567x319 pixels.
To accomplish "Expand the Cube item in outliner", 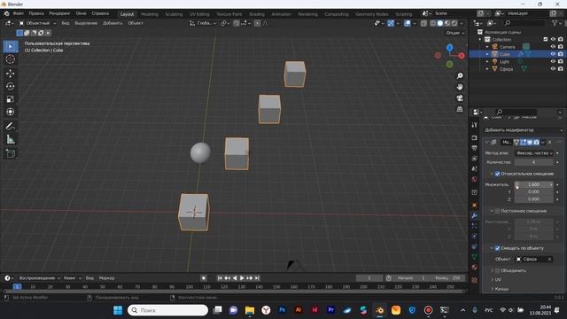I will point(487,54).
